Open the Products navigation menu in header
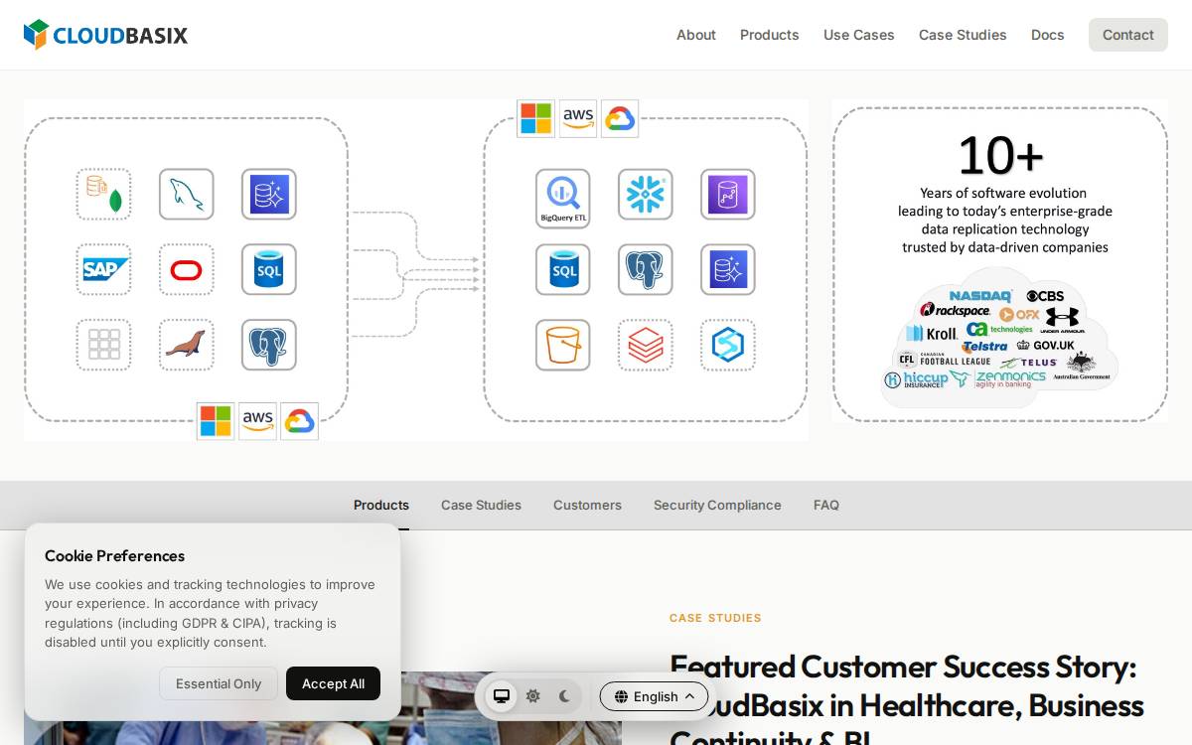1192x745 pixels. 770,35
